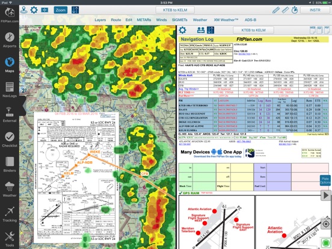
Task: Open the Layers menu
Action: point(100,20)
